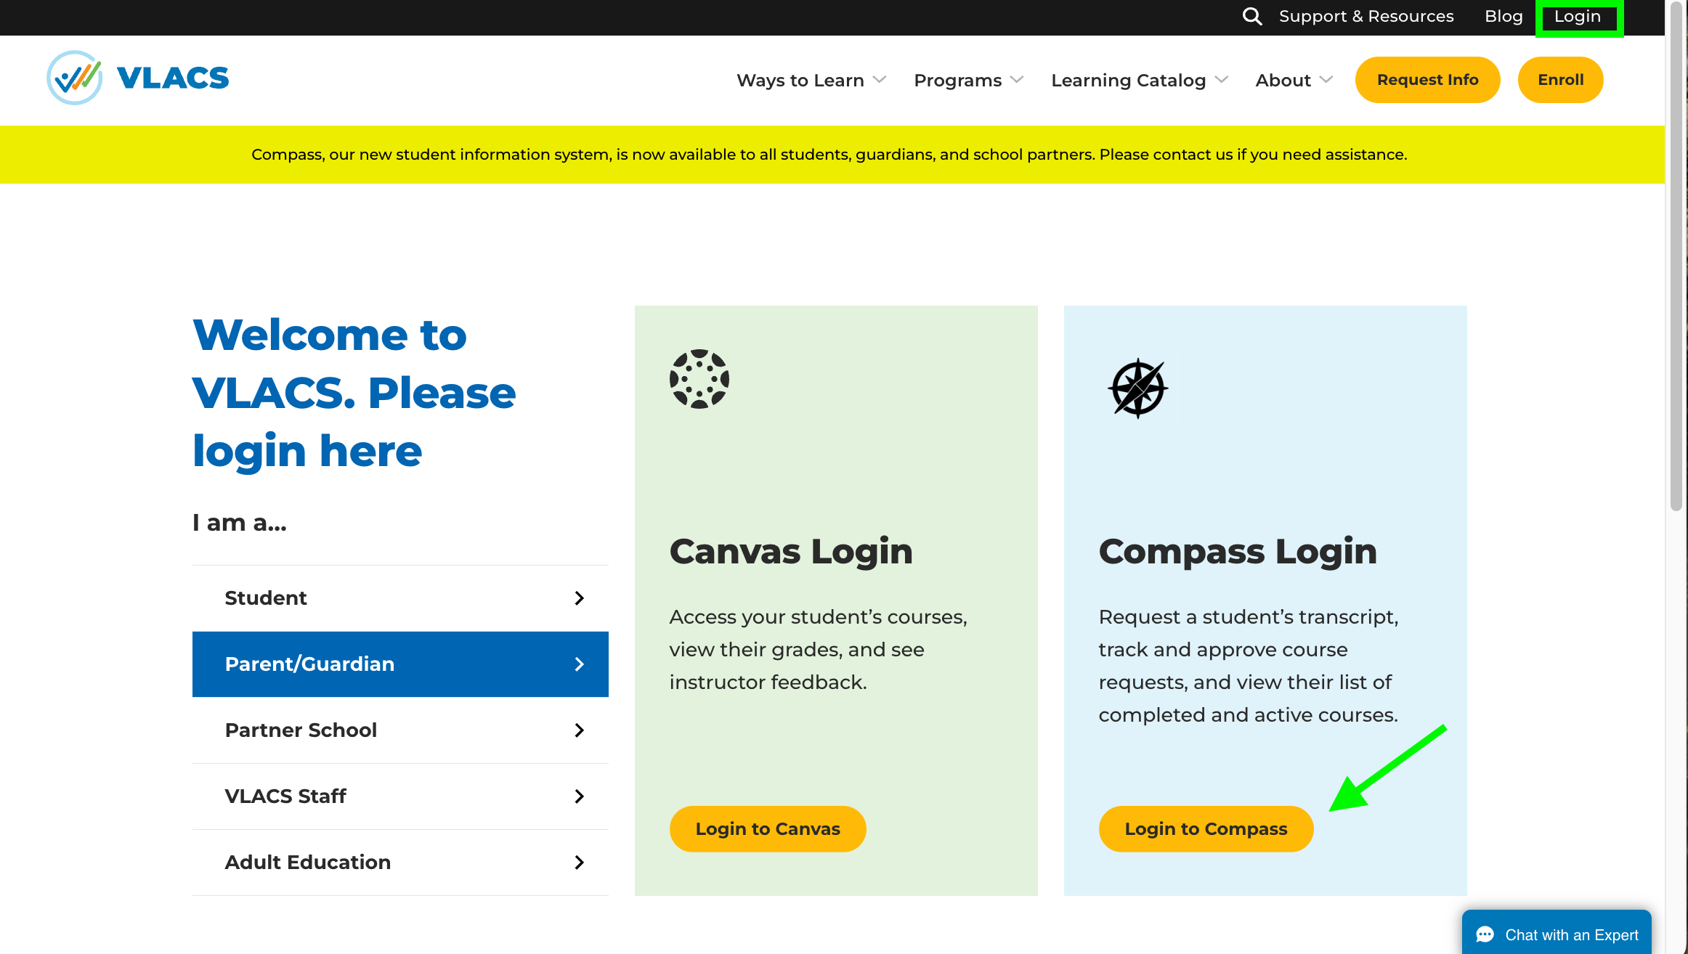The image size is (1688, 954).
Task: Click the search magnifier icon
Action: pos(1251,16)
